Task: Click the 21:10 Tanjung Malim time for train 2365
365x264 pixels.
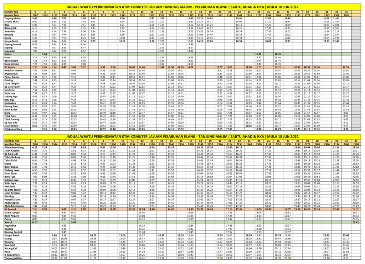Action: [x=327, y=19]
